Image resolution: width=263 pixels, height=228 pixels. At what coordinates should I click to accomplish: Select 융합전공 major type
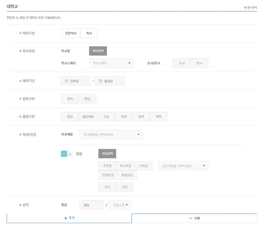point(127,175)
